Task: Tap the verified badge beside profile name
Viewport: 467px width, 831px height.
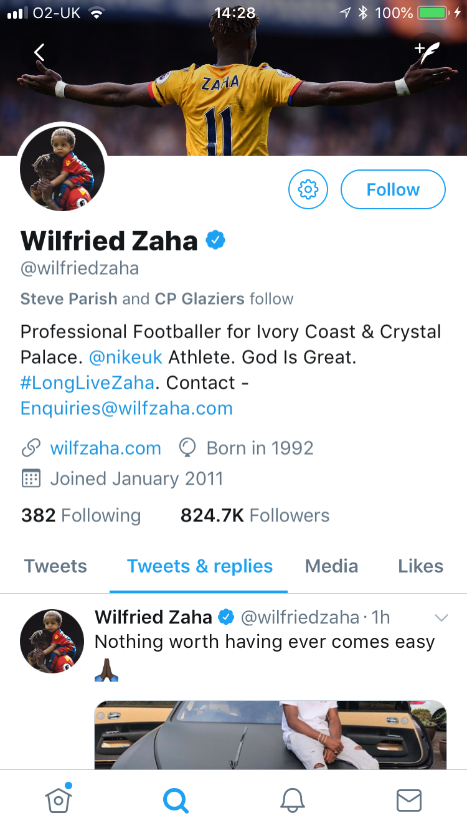Action: 215,240
